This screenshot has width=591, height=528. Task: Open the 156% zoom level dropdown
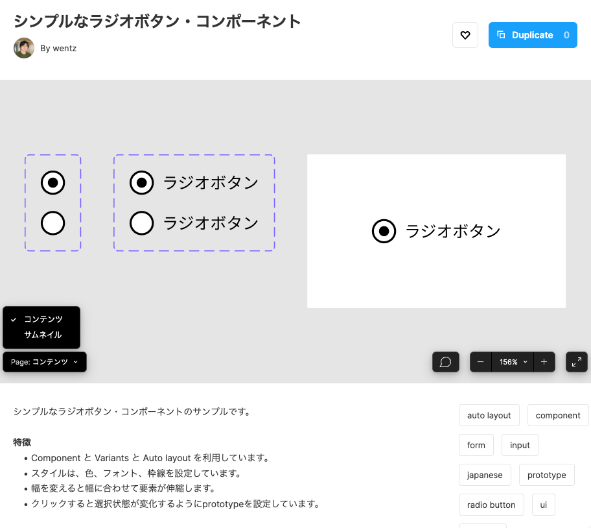pos(513,362)
